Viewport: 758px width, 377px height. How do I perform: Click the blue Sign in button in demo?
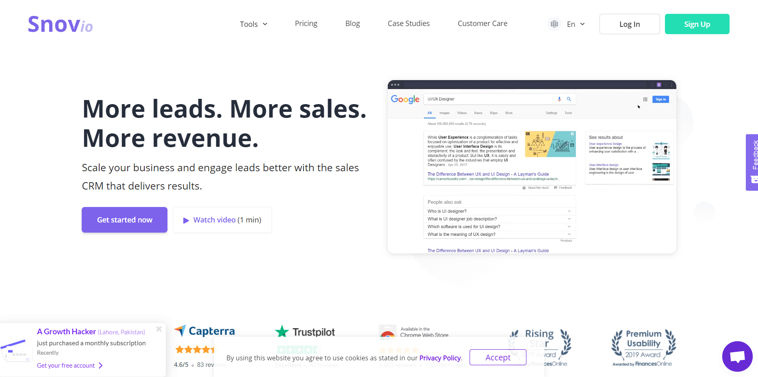click(x=660, y=99)
